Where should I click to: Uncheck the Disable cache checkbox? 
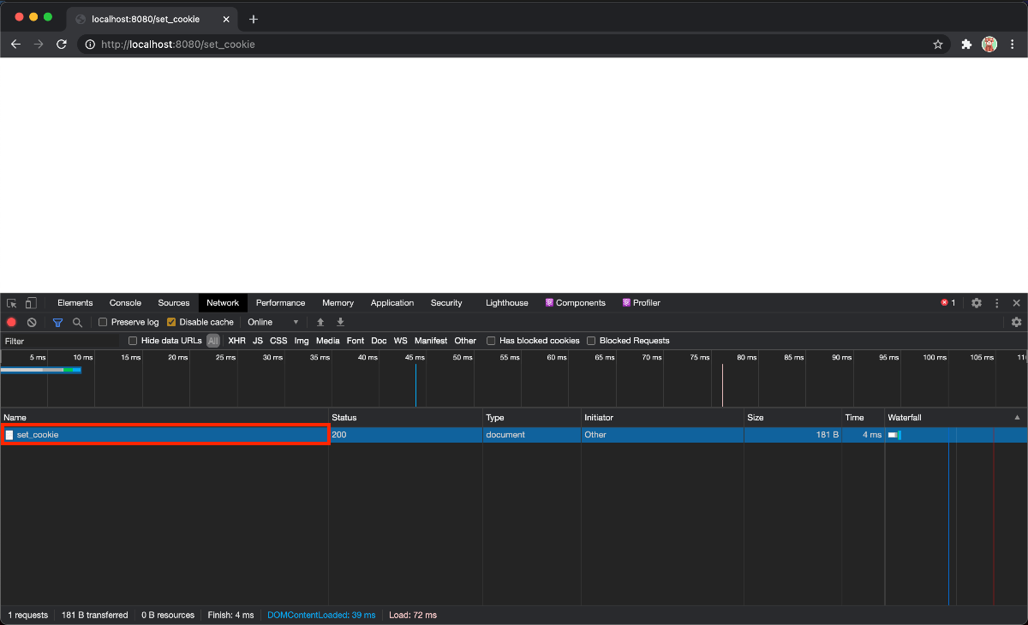point(171,322)
